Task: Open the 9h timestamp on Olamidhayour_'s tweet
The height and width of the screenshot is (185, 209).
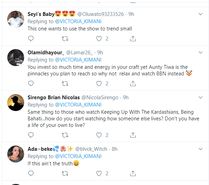Action: pyautogui.click(x=100, y=53)
